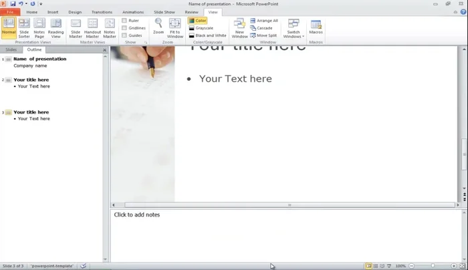Click Fit to Window
The image size is (468, 270).
pyautogui.click(x=175, y=27)
